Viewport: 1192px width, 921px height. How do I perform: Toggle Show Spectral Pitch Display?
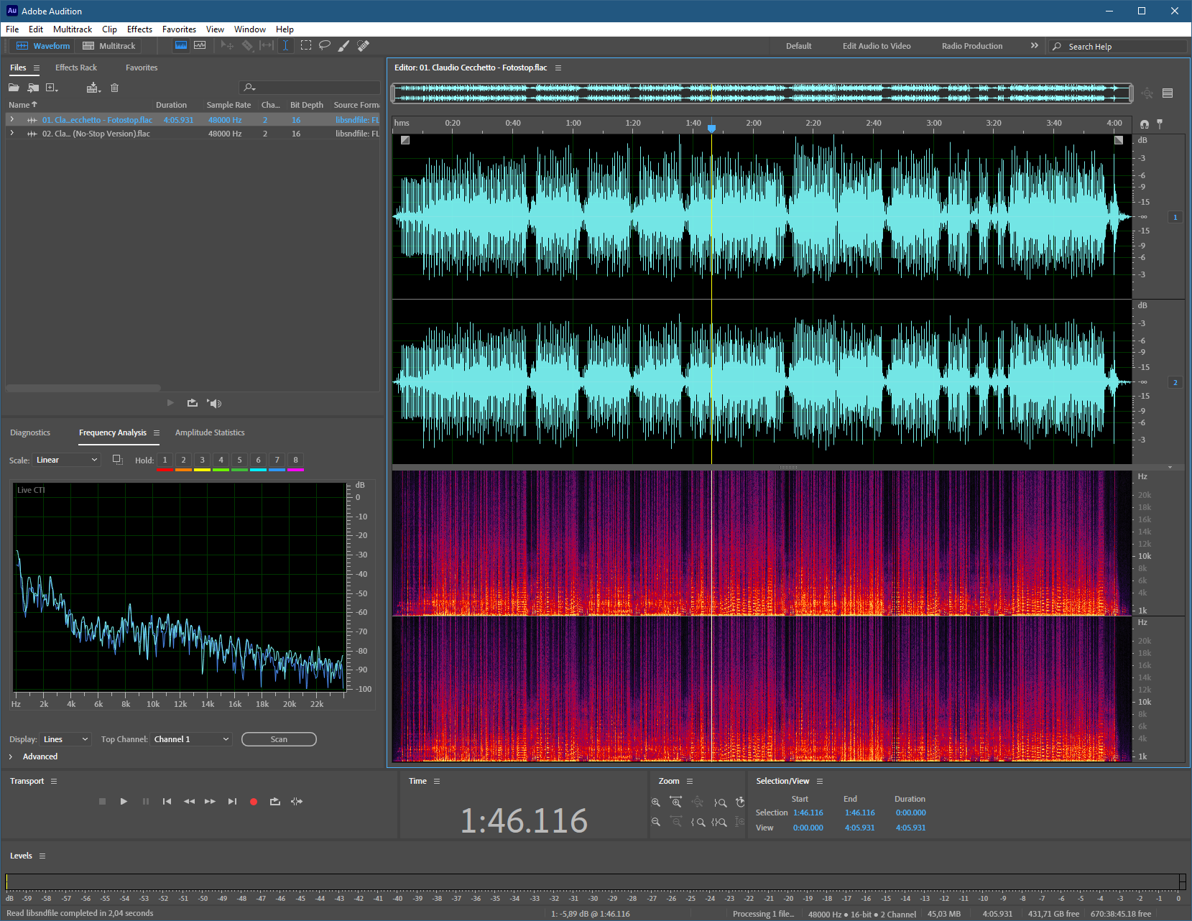point(200,45)
